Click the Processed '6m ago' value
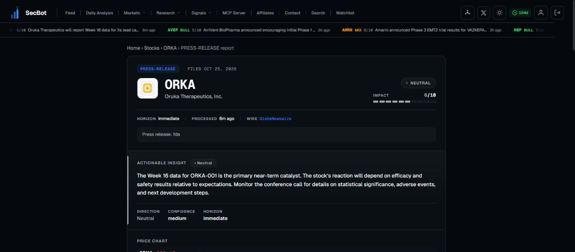The height and width of the screenshot is (252, 575). (x=227, y=119)
